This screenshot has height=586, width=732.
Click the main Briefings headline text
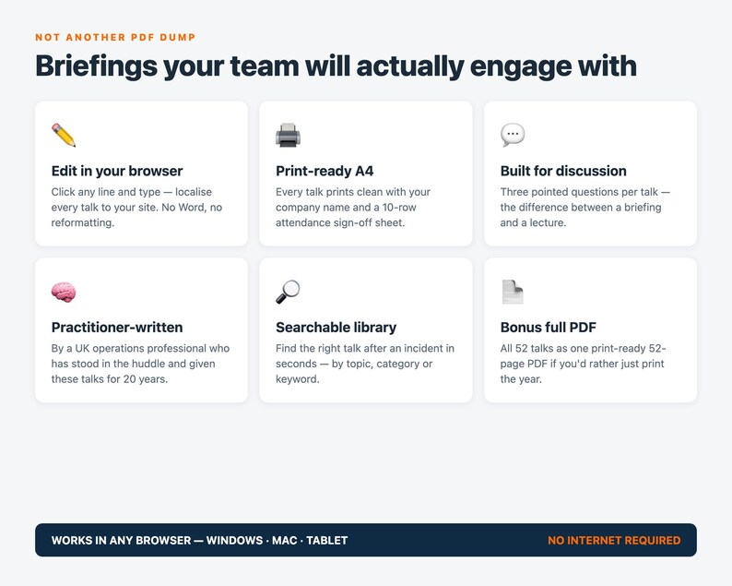[336, 66]
